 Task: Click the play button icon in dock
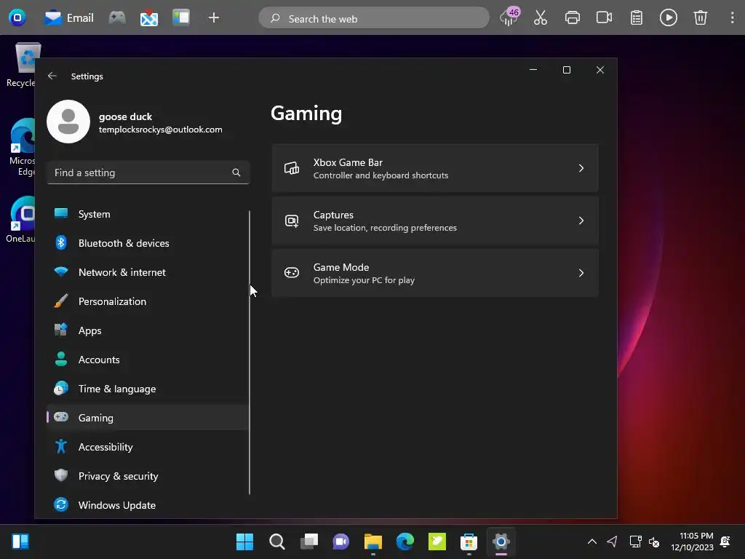[x=669, y=18]
